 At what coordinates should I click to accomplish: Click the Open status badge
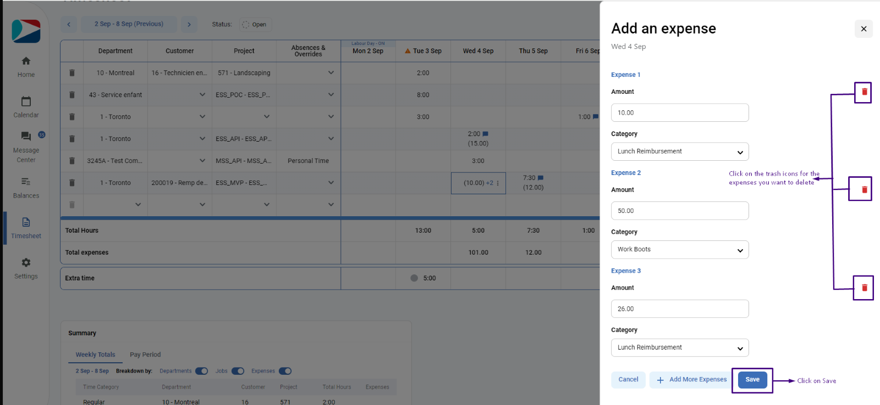[255, 24]
